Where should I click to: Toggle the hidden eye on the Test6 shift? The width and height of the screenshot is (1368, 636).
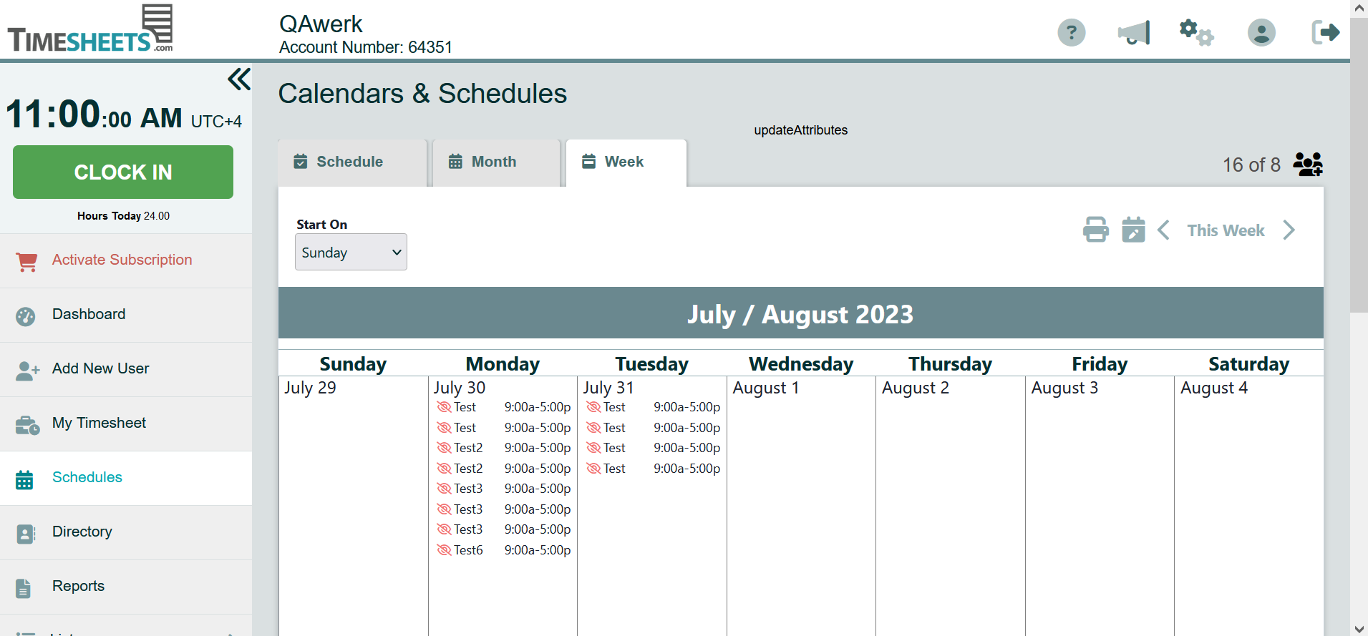pyautogui.click(x=444, y=550)
